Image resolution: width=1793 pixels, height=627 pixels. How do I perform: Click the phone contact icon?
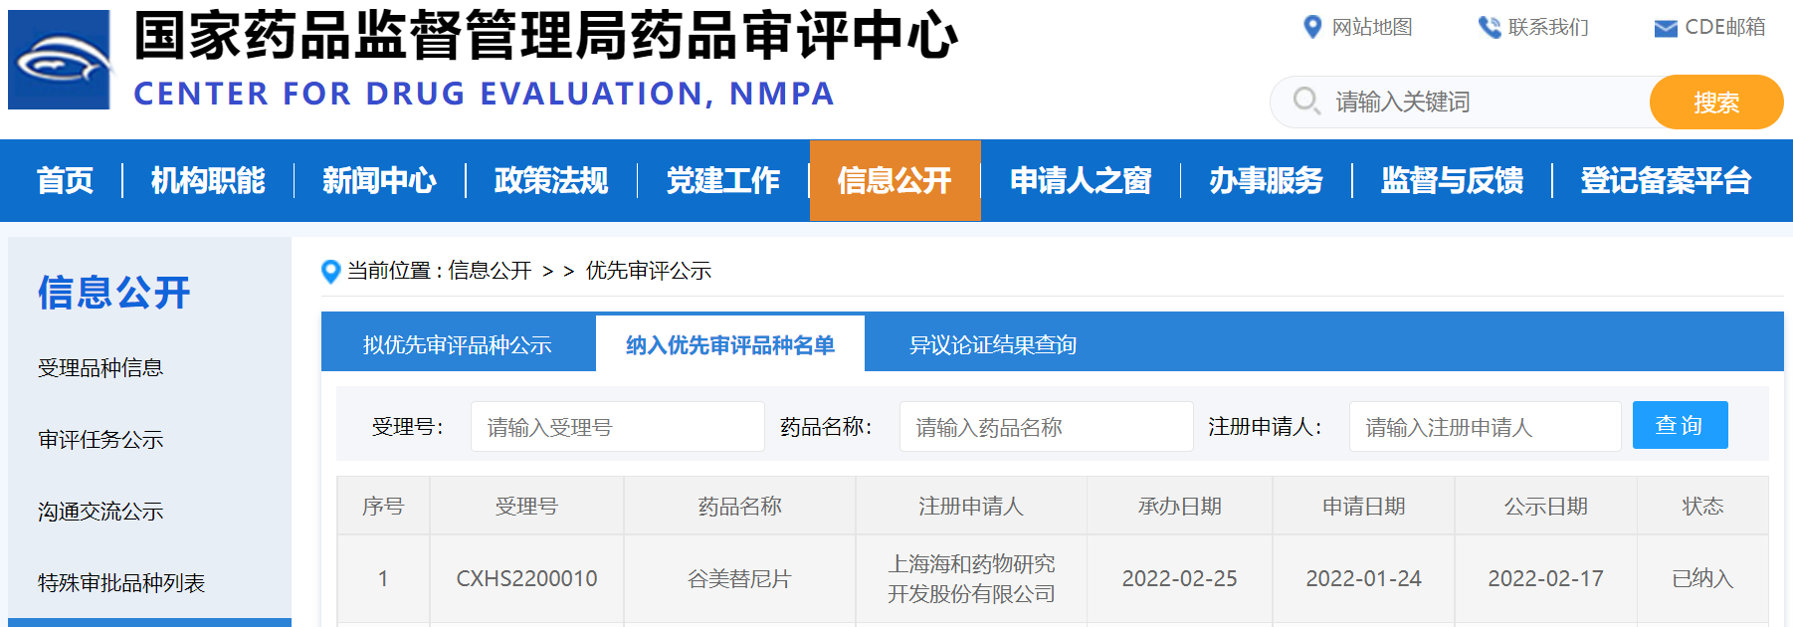(x=1489, y=27)
